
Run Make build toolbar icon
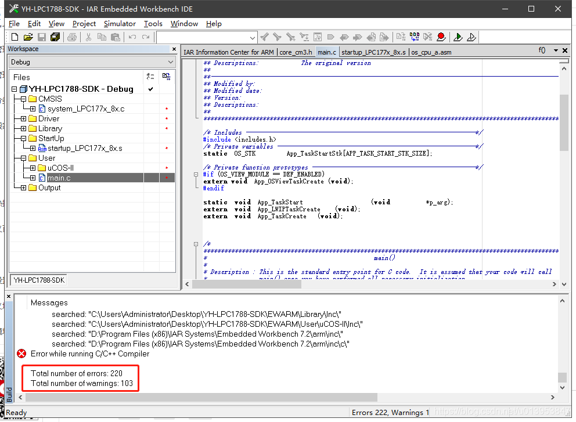415,37
